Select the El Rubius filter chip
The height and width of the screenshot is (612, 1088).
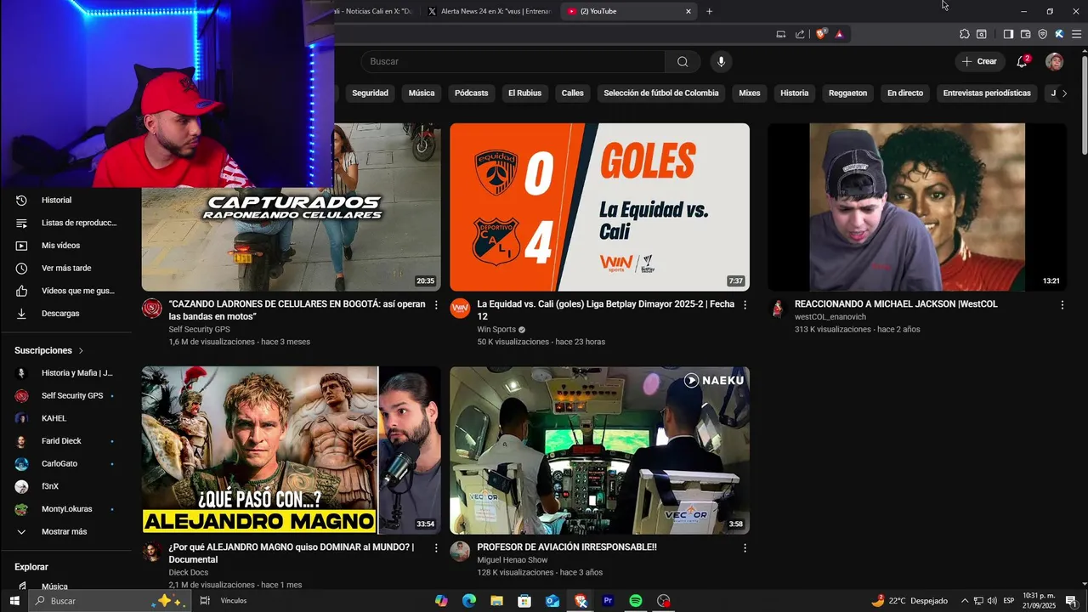click(x=524, y=93)
